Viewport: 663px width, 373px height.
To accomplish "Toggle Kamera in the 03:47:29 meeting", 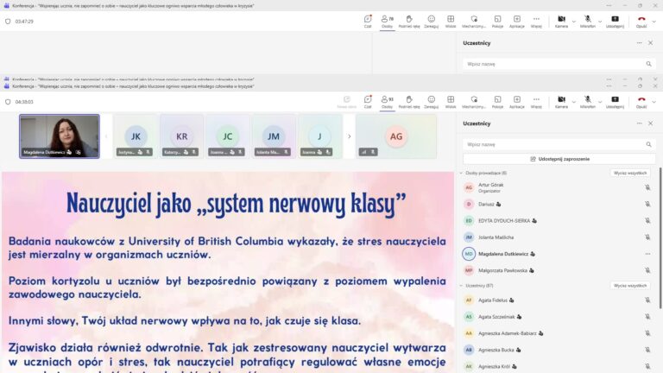I will click(x=561, y=21).
